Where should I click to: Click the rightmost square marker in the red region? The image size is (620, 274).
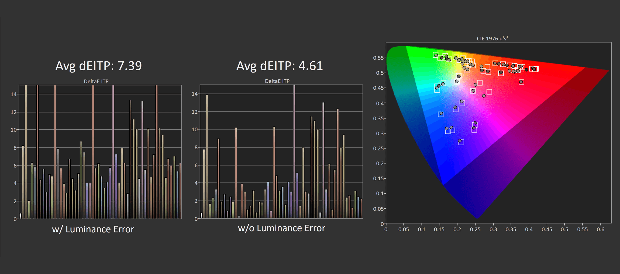click(535, 69)
